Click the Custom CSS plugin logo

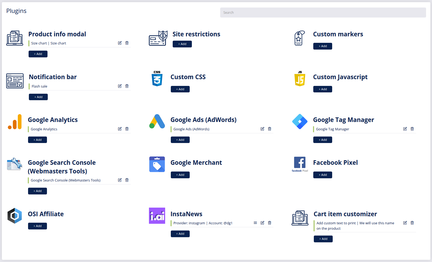coord(157,79)
